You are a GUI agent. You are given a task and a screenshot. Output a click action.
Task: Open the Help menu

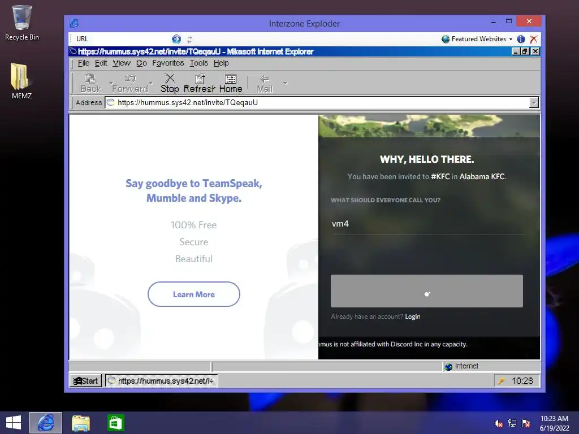click(x=221, y=63)
